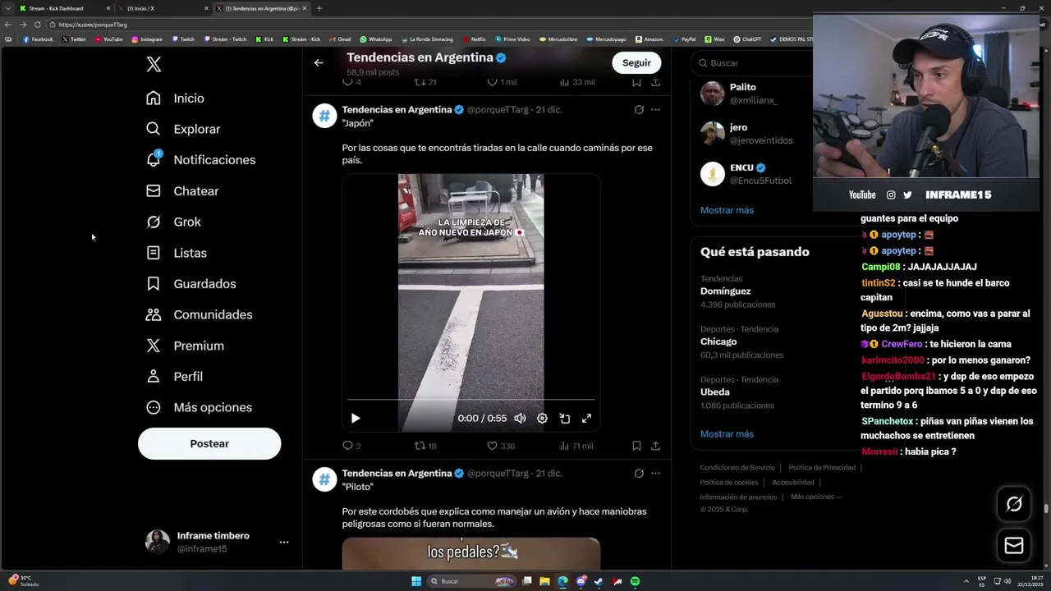Click Mostrar más under suggested accounts

click(x=727, y=210)
